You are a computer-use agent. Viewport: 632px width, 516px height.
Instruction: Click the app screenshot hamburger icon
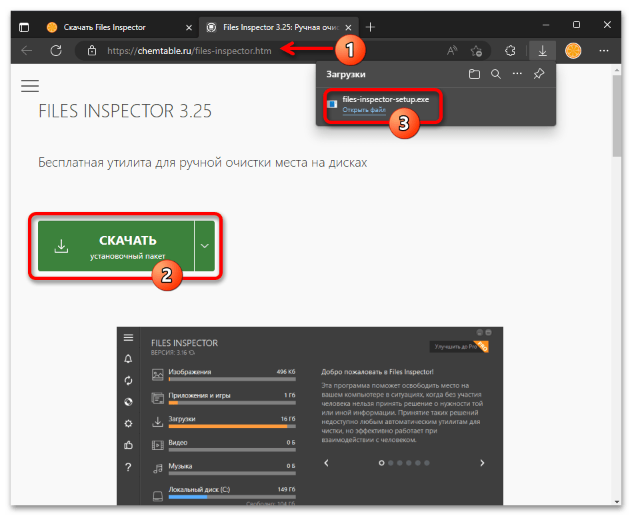click(x=128, y=337)
